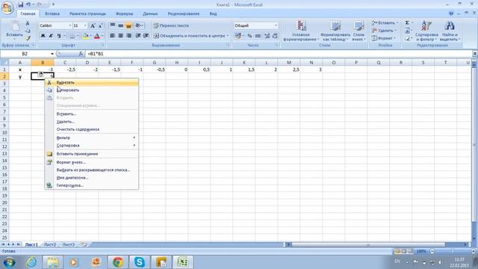Open Excel help question mark icon
The width and height of the screenshot is (478, 269).
click(451, 13)
